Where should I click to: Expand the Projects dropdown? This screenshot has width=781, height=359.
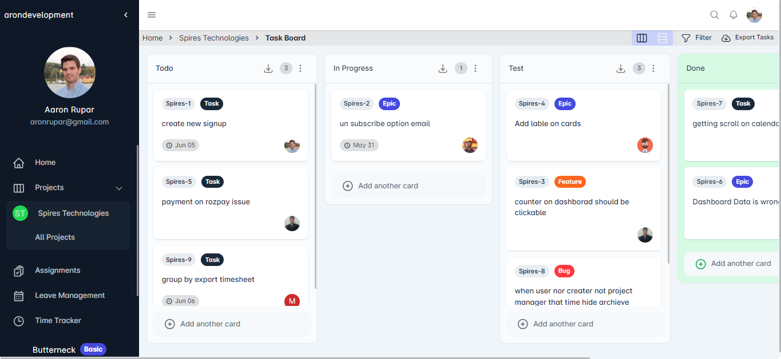coord(118,188)
